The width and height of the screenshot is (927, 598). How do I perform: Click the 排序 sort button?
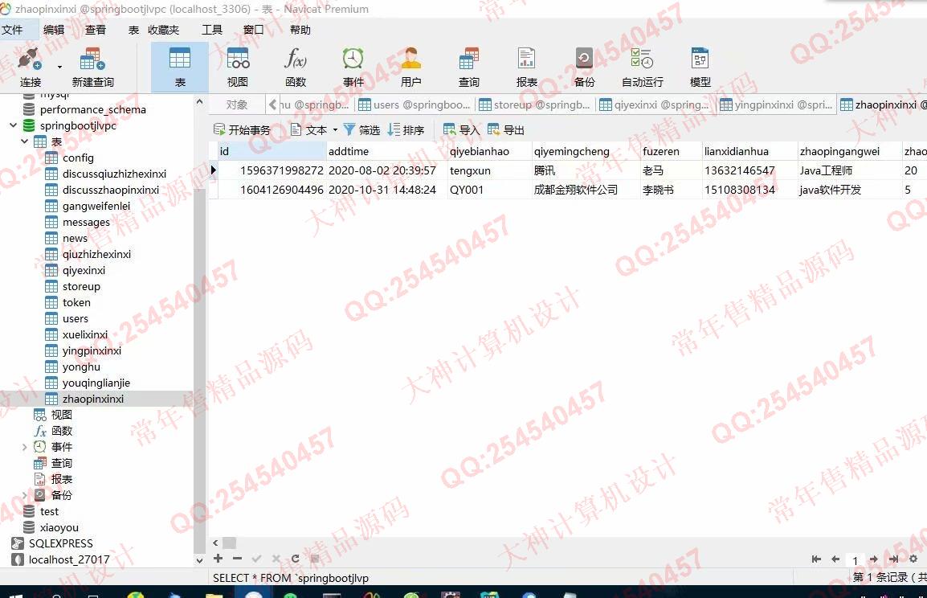point(406,130)
